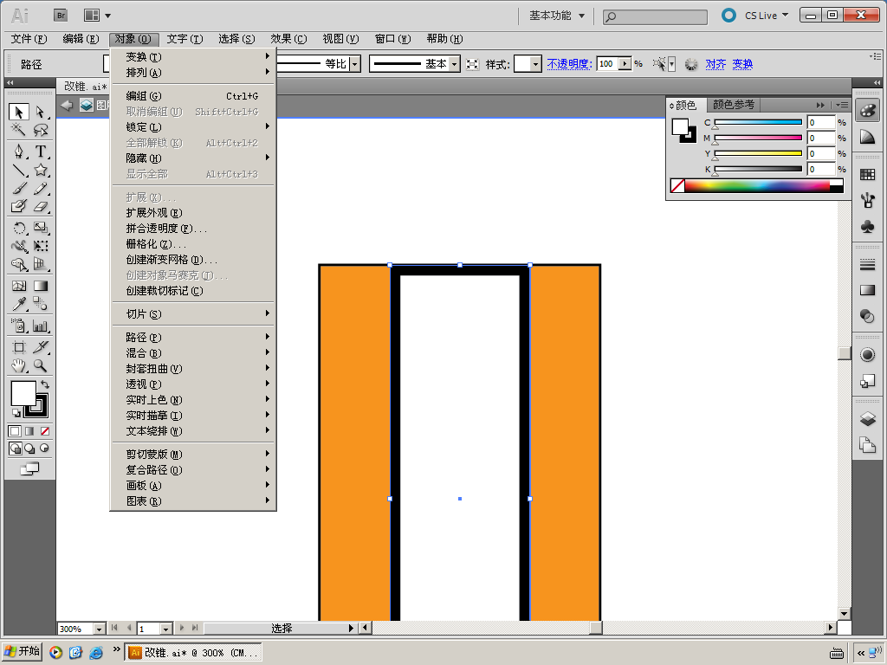The height and width of the screenshot is (665, 887).
Task: Open the 变换 (T) submenu
Action: (x=193, y=57)
